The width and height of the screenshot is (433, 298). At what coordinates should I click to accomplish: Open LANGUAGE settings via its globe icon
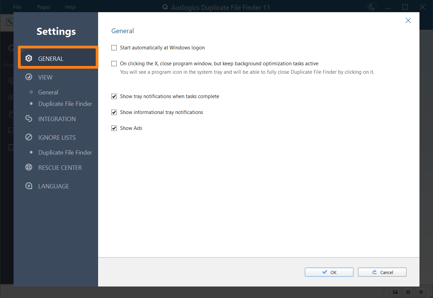[29, 186]
